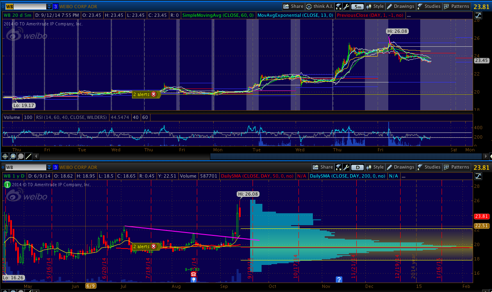The image size is (492, 292).
Task: Expand the upper chart WB symbol dropdown
Action: point(49,7)
